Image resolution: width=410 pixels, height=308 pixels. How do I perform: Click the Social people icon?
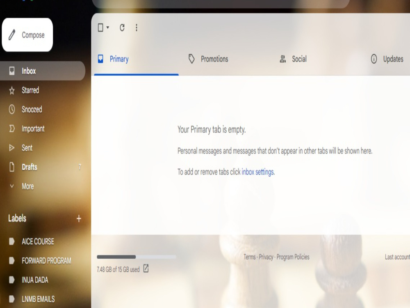point(282,59)
